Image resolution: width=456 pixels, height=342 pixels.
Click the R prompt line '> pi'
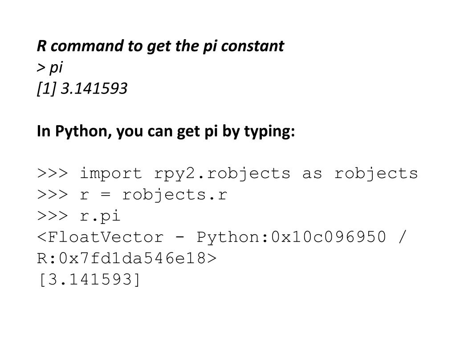point(50,68)
